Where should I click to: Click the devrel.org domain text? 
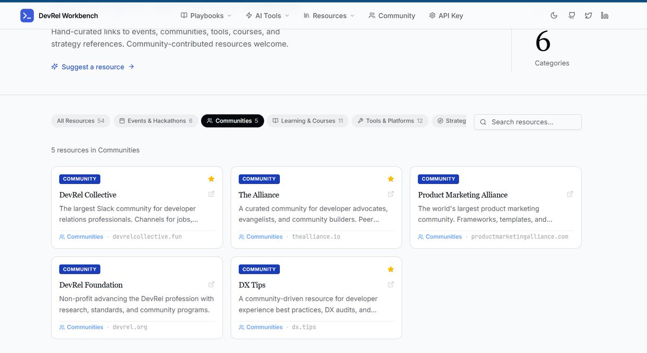pyautogui.click(x=130, y=327)
